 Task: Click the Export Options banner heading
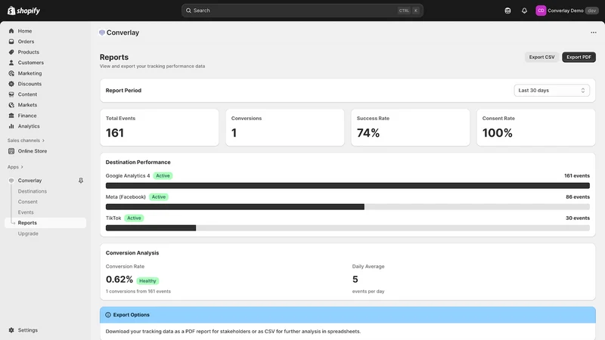131,314
